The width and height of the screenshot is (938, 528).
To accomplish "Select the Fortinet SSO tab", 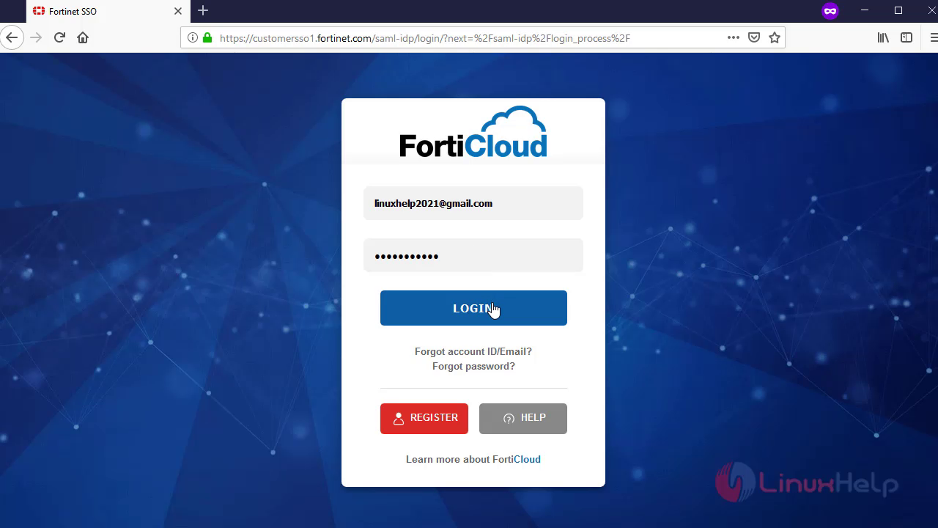I will pyautogui.click(x=107, y=11).
